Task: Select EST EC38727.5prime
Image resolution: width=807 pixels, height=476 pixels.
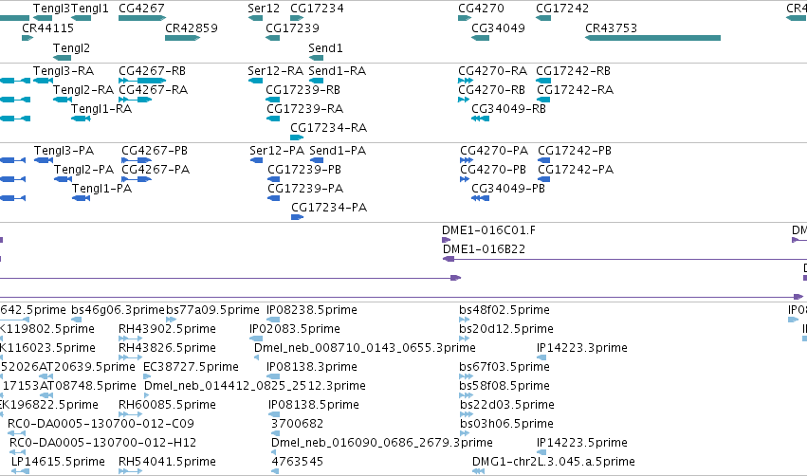Action: pyautogui.click(x=191, y=367)
